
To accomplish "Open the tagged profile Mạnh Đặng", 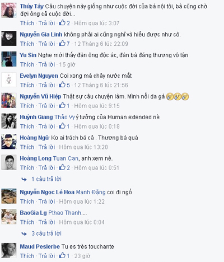I will (x=91, y=192).
